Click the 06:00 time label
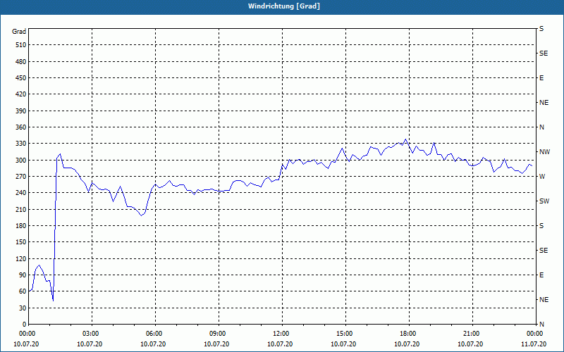This screenshot has height=352, width=564. tap(153, 334)
